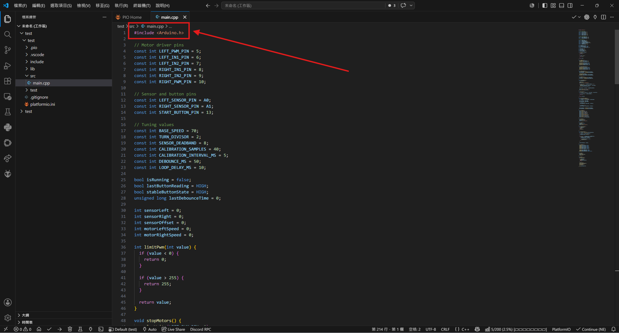This screenshot has height=333, width=619.
Task: Click the PlatformIO Serial Monitor plug icon
Action: click(x=91, y=329)
